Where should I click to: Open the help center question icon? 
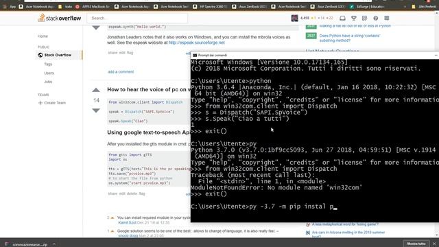click(375, 18)
